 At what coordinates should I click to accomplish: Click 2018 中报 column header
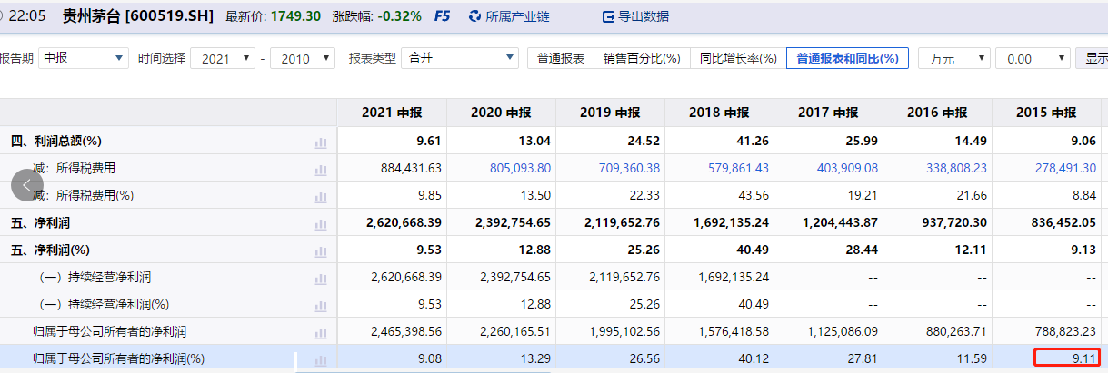(719, 113)
